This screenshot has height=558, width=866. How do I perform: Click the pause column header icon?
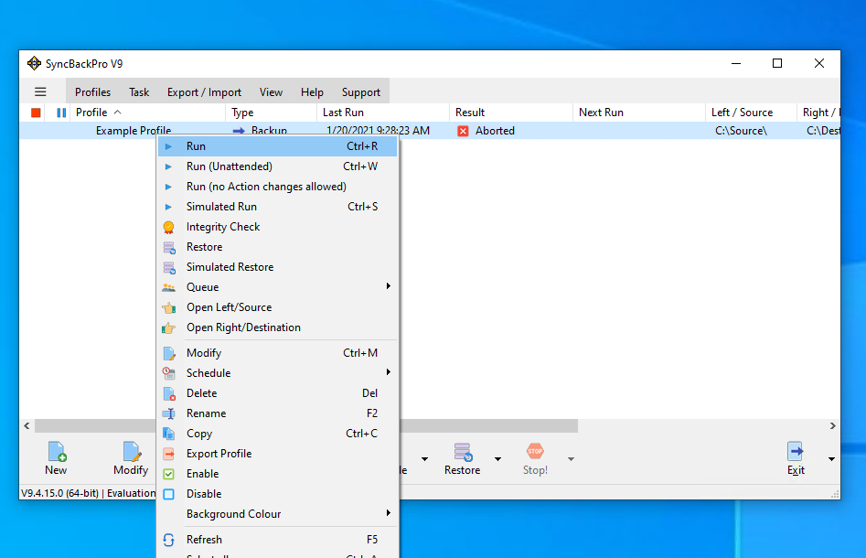[x=61, y=113]
